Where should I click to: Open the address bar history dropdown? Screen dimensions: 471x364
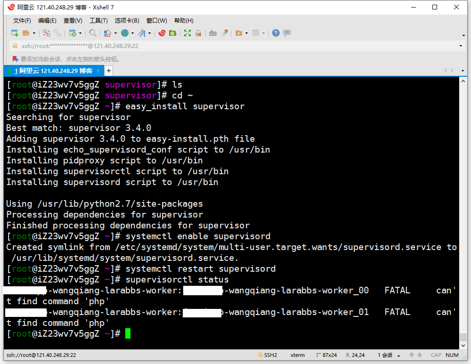461,46
